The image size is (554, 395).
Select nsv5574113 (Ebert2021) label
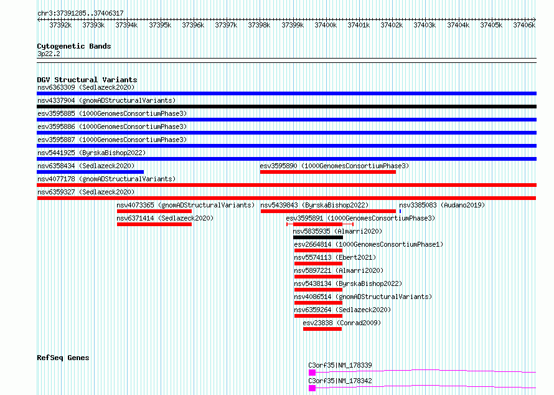click(335, 257)
